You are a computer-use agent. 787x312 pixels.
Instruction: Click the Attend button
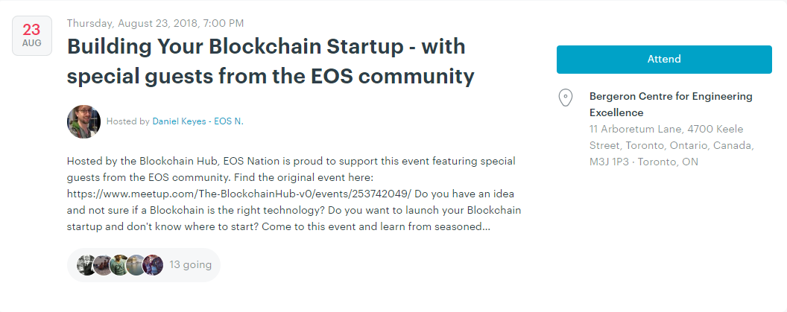click(664, 59)
